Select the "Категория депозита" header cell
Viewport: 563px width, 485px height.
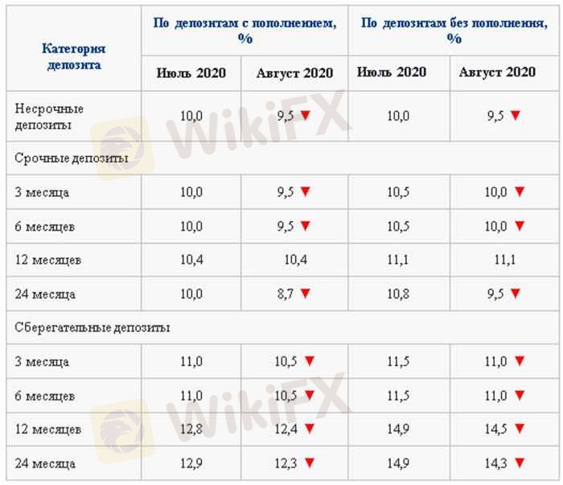(x=72, y=56)
